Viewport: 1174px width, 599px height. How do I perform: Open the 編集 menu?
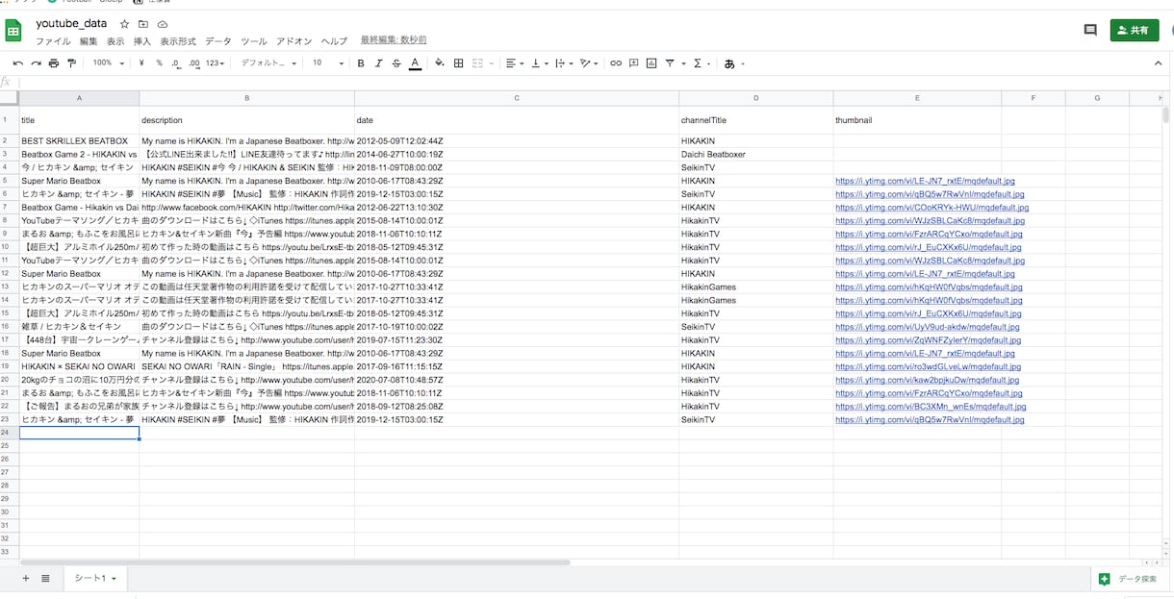(x=89, y=41)
